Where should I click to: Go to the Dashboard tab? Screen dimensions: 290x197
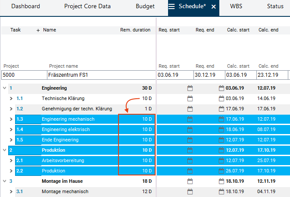(x=25, y=6)
